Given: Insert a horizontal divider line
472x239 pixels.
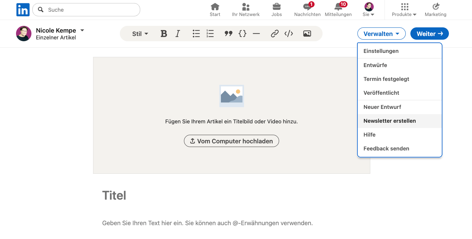Looking at the screenshot, I should [256, 34].
